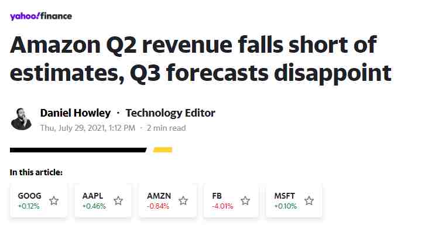This screenshot has width=425, height=228.
Task: Open the AMZN ticker symbol
Action: pos(159,196)
